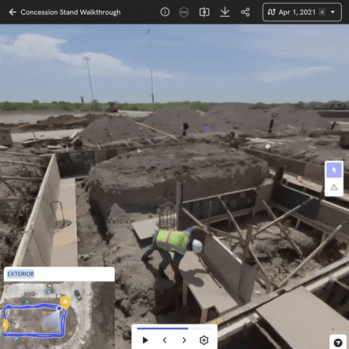
Task: Click the walkthrough progress bar
Action: pos(174,328)
